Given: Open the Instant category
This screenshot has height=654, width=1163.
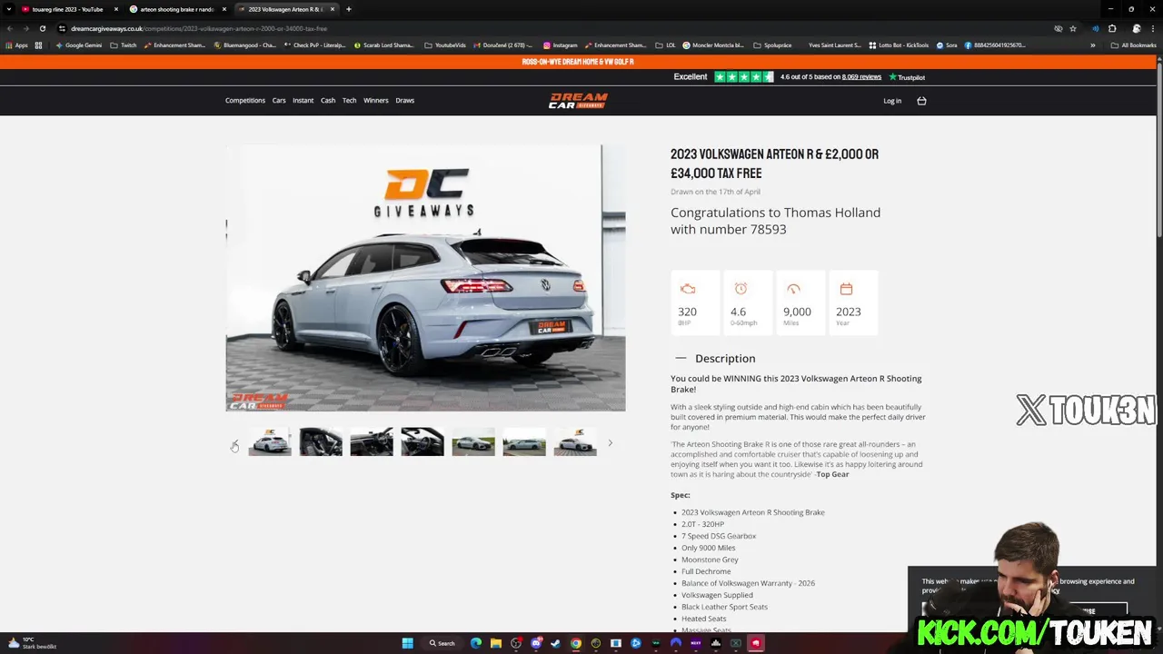Looking at the screenshot, I should [303, 101].
